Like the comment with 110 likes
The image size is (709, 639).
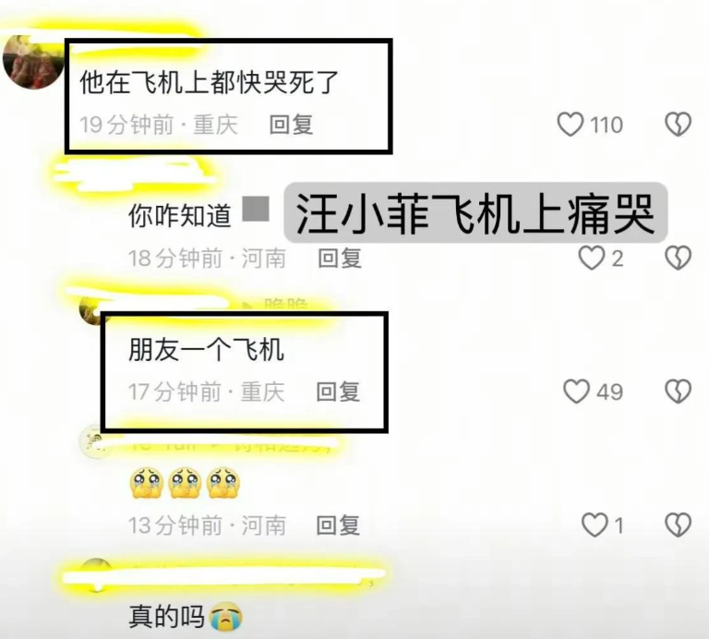pyautogui.click(x=571, y=124)
